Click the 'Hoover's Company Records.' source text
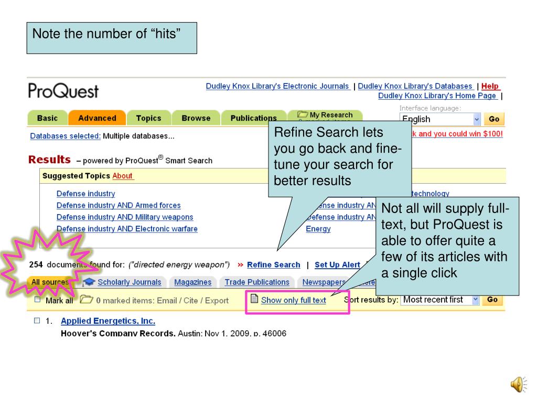The width and height of the screenshot is (537, 403). 118,333
